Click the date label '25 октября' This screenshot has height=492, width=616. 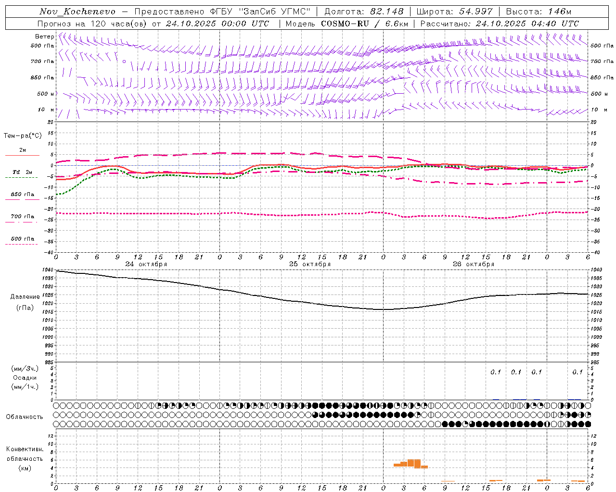point(310,264)
